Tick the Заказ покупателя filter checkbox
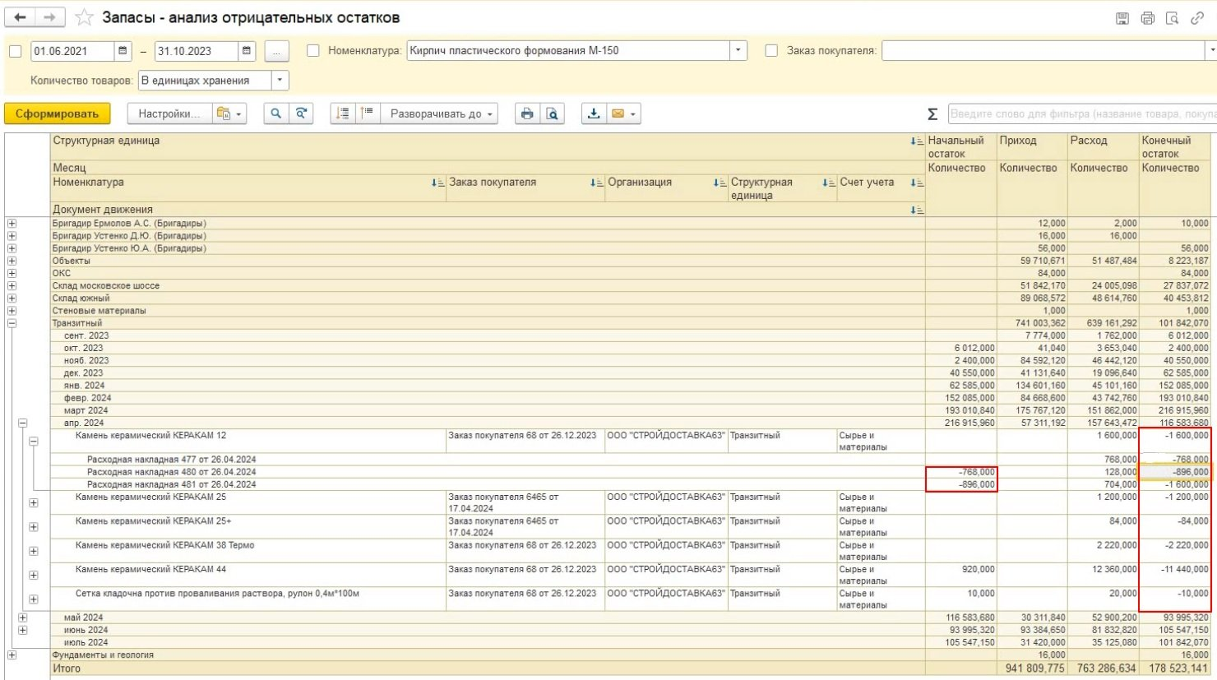This screenshot has width=1217, height=680. 771,51
